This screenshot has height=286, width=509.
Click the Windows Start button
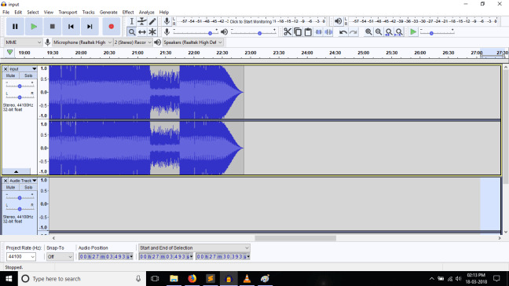tap(9, 278)
